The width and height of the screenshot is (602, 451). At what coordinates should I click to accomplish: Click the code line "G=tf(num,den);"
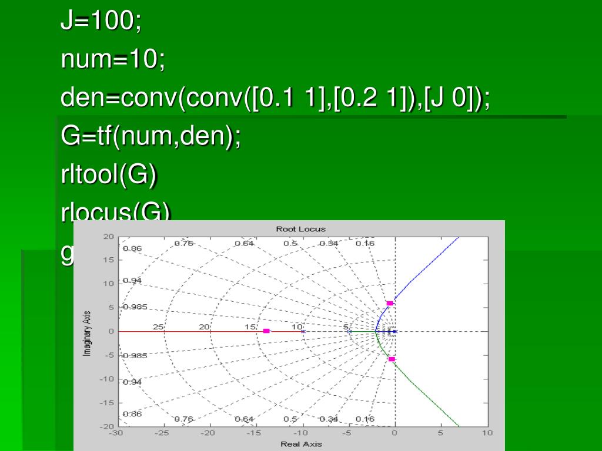(151, 136)
